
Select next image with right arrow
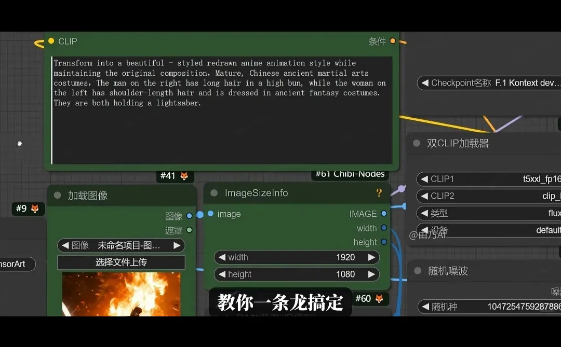tap(177, 245)
